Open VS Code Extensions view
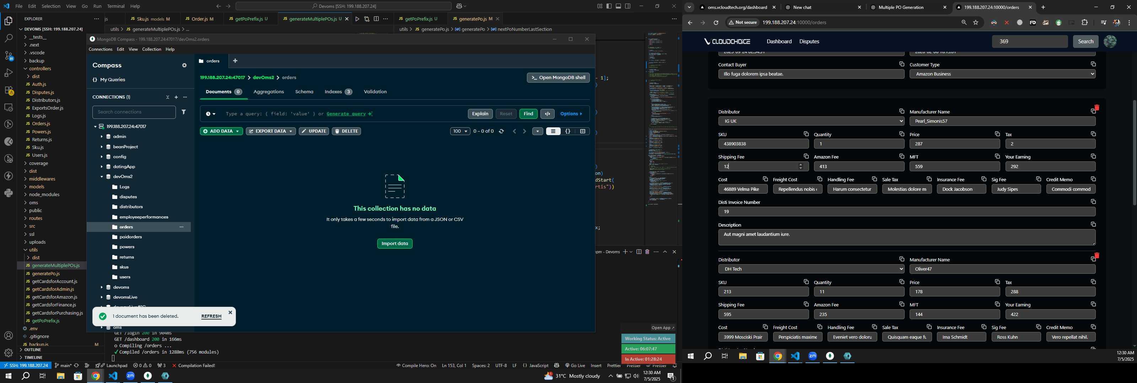The width and height of the screenshot is (1137, 383). [9, 90]
